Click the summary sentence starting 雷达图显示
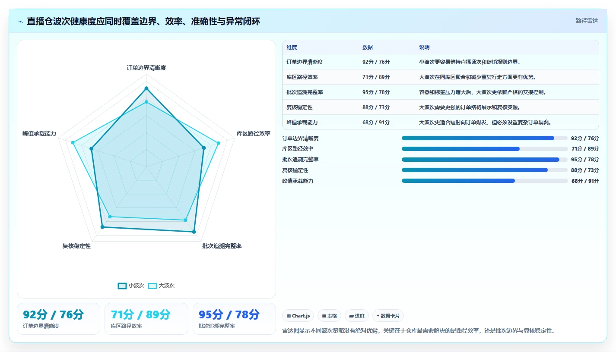The height and width of the screenshot is (352, 616). 418,331
